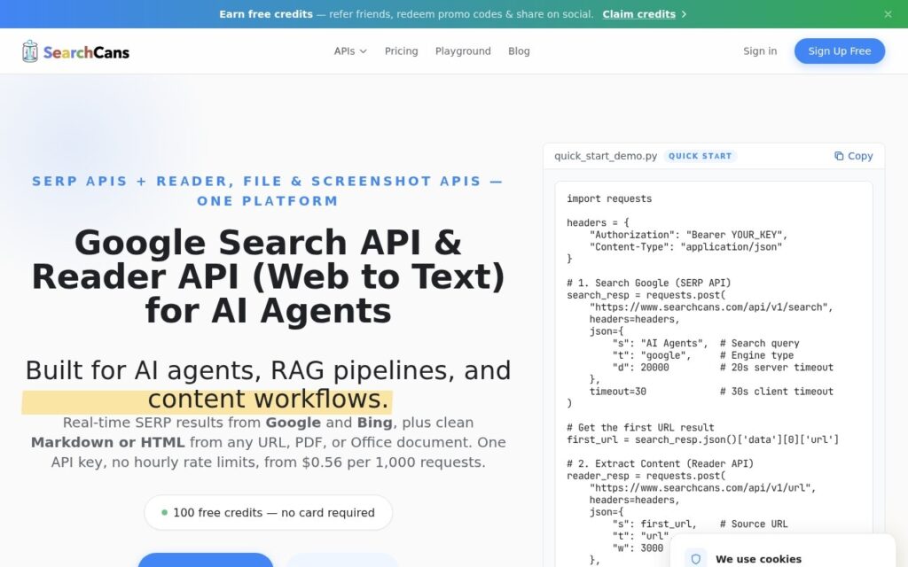Click the 'import requests' code line
The height and width of the screenshot is (567, 908).
click(x=609, y=198)
